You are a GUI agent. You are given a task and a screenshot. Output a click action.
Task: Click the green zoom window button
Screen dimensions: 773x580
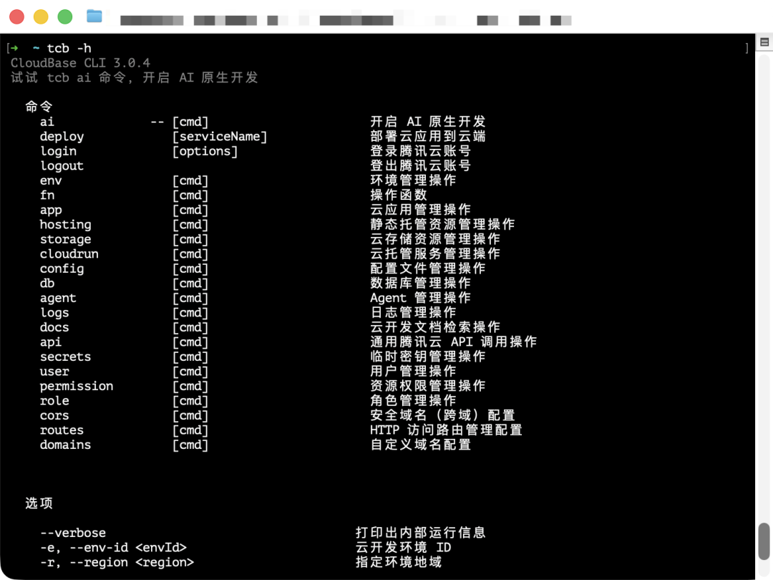[65, 16]
